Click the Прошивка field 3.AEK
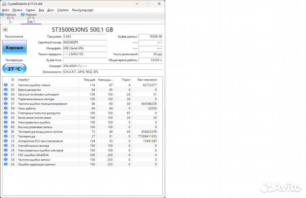306x198 pixels. pyautogui.click(x=85, y=37)
